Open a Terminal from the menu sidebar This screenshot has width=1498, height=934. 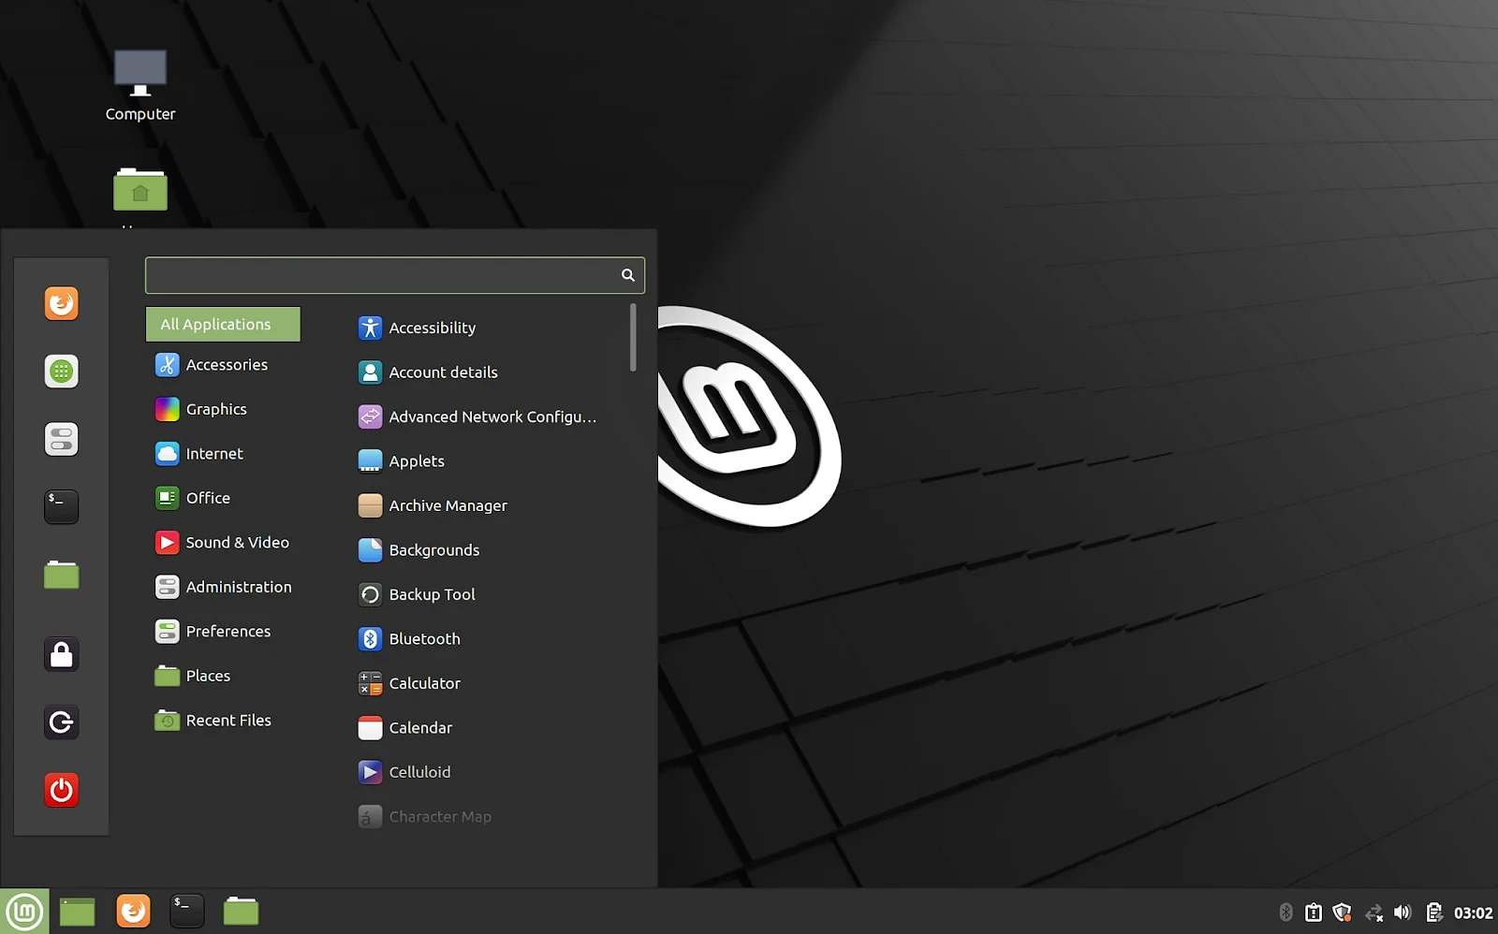pyautogui.click(x=61, y=506)
